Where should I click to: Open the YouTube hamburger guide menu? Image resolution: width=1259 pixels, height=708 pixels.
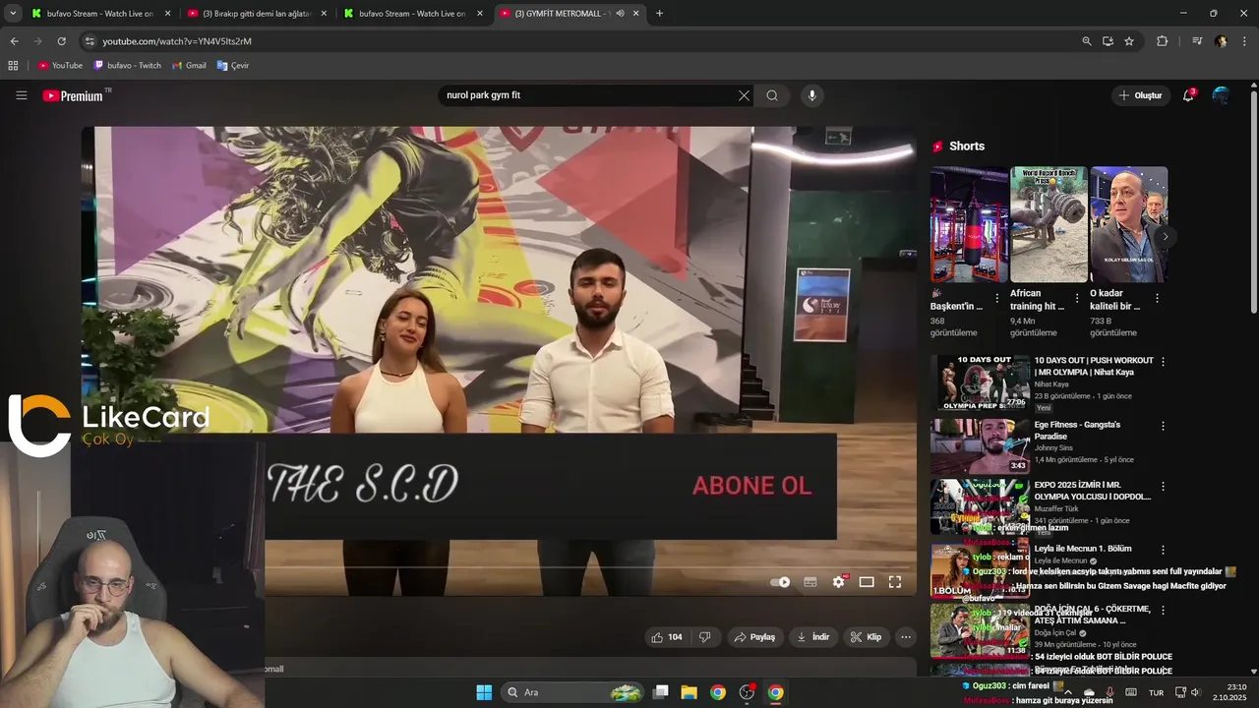pos(21,95)
